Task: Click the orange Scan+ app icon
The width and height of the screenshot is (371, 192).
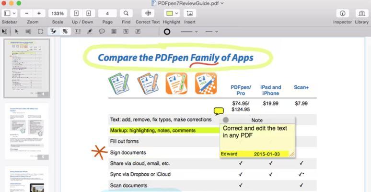Action: [x=206, y=84]
